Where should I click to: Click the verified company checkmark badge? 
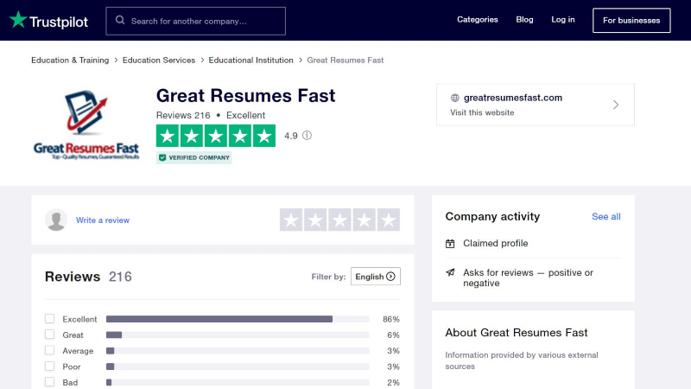pos(193,157)
